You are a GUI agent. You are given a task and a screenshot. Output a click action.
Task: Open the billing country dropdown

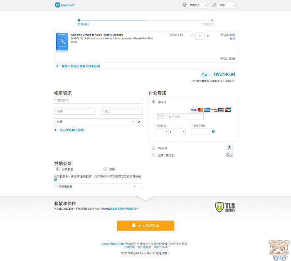tap(99, 122)
